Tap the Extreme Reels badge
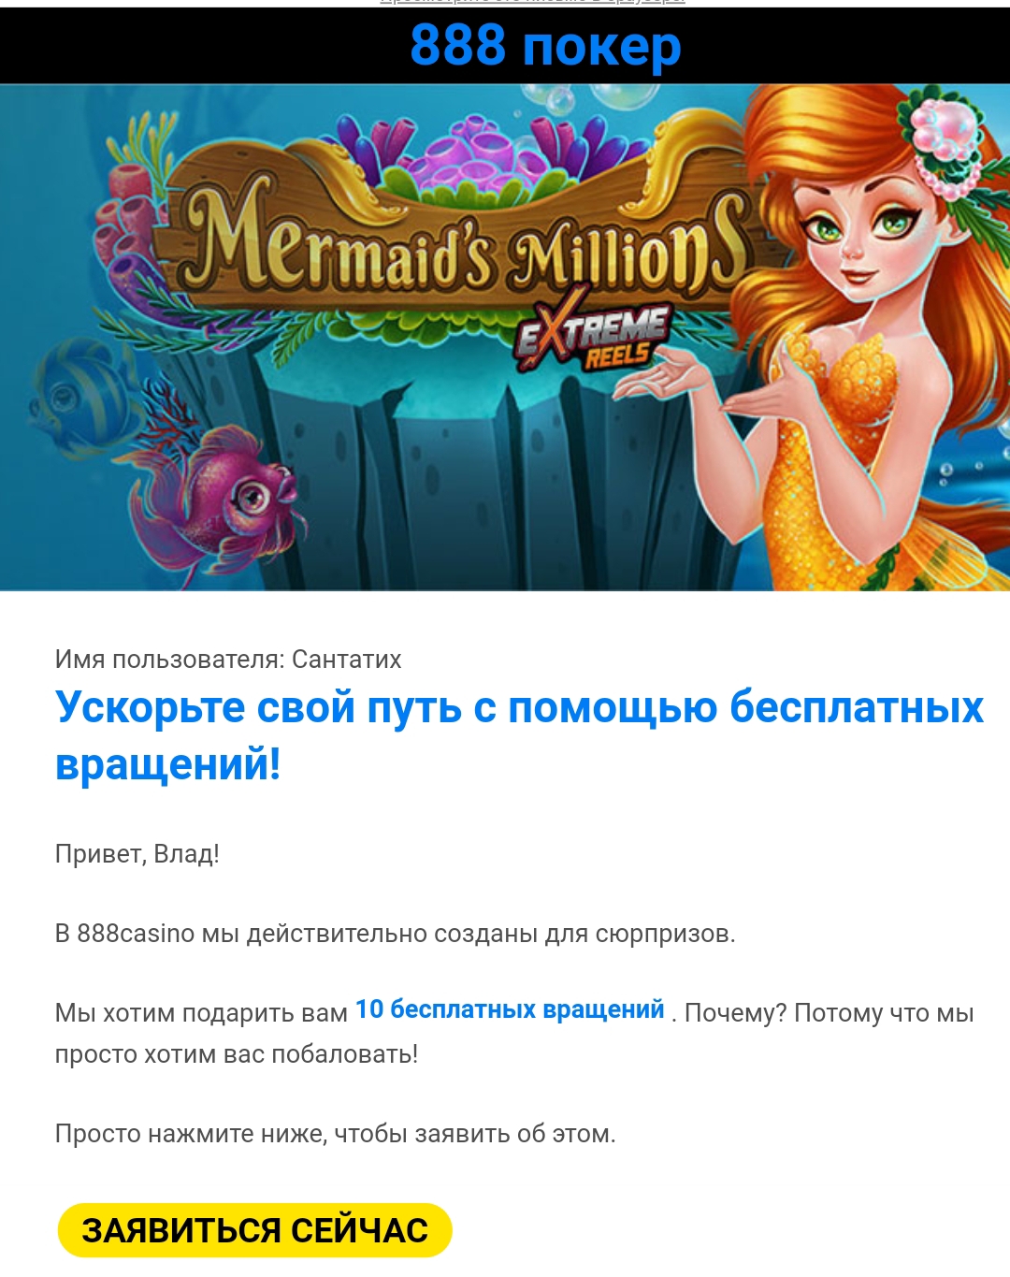The width and height of the screenshot is (1010, 1277). [x=594, y=336]
